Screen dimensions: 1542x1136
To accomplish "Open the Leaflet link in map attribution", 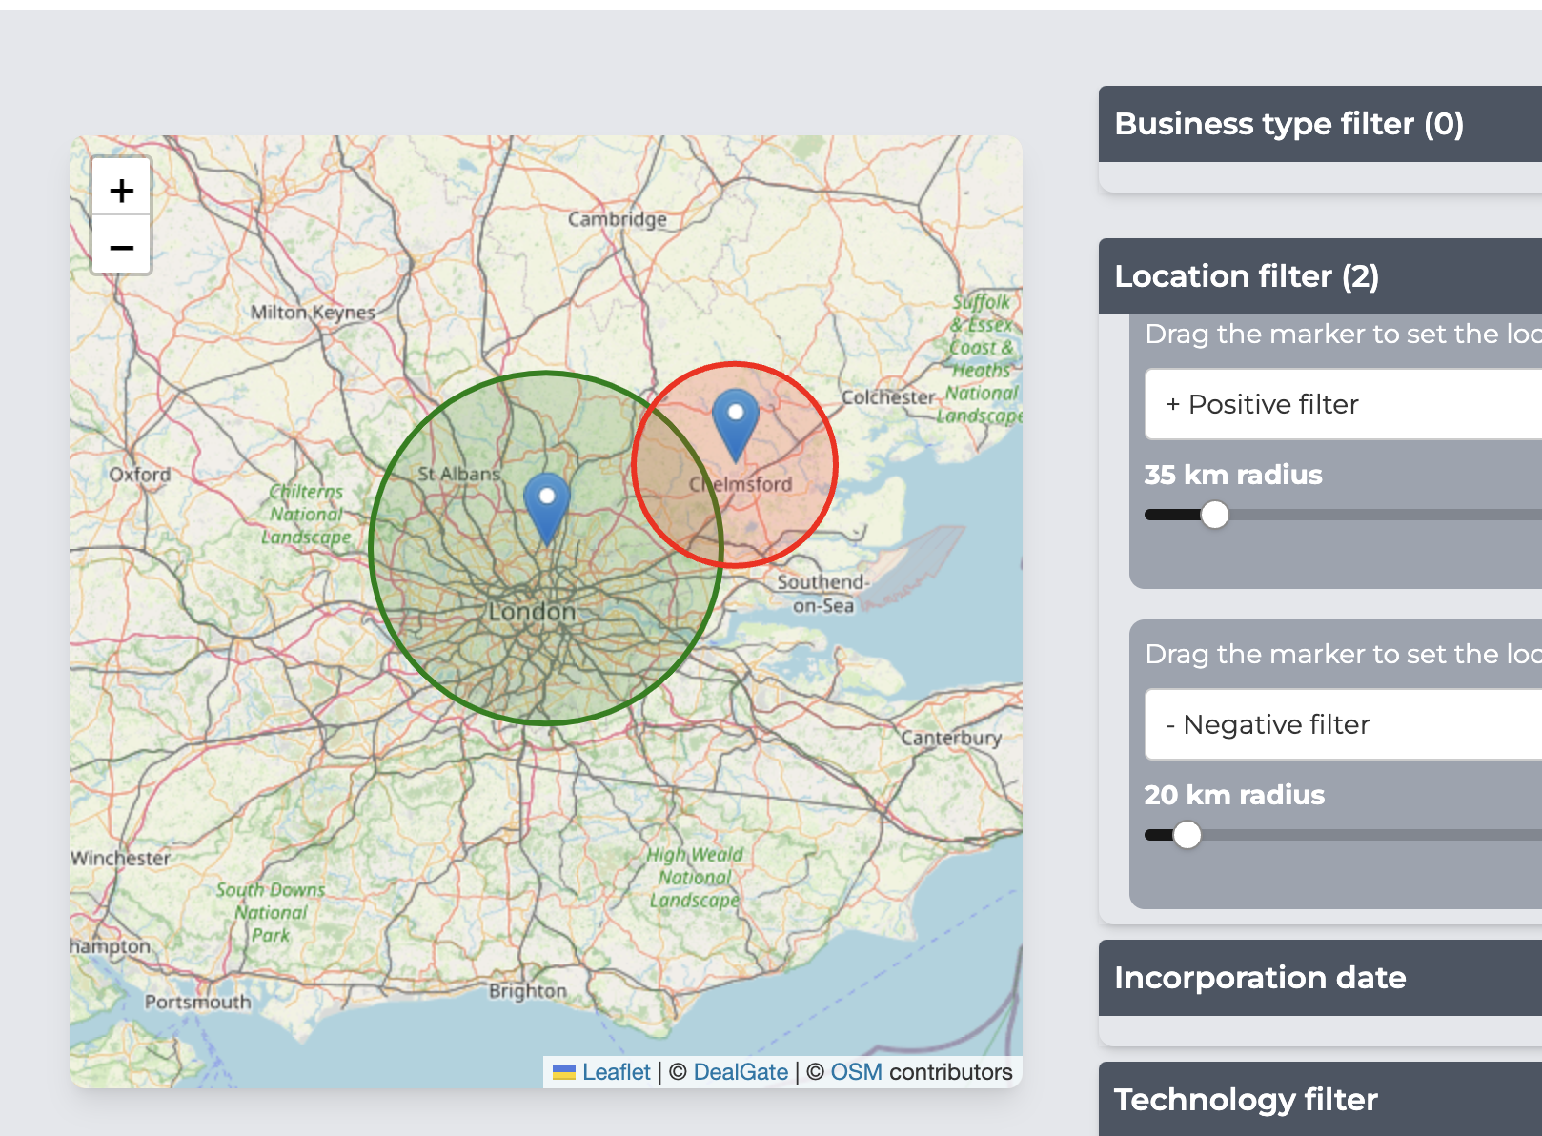I will (616, 1072).
